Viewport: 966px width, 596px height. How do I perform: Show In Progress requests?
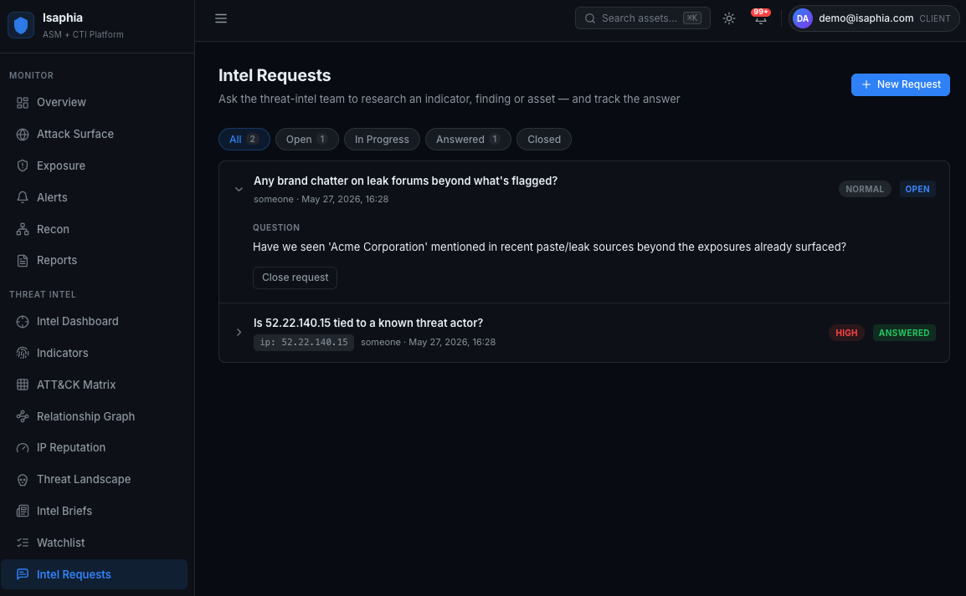pos(382,140)
